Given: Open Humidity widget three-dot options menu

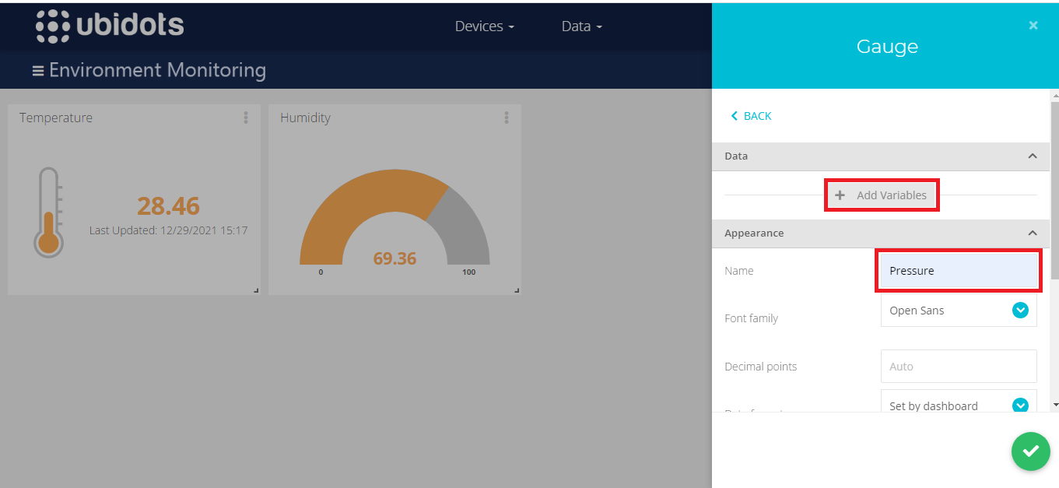Looking at the screenshot, I should (507, 118).
